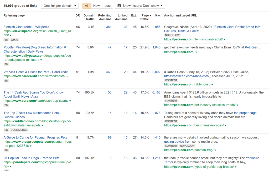Open keywords count 6,163
269x171 pixels.
157,92
